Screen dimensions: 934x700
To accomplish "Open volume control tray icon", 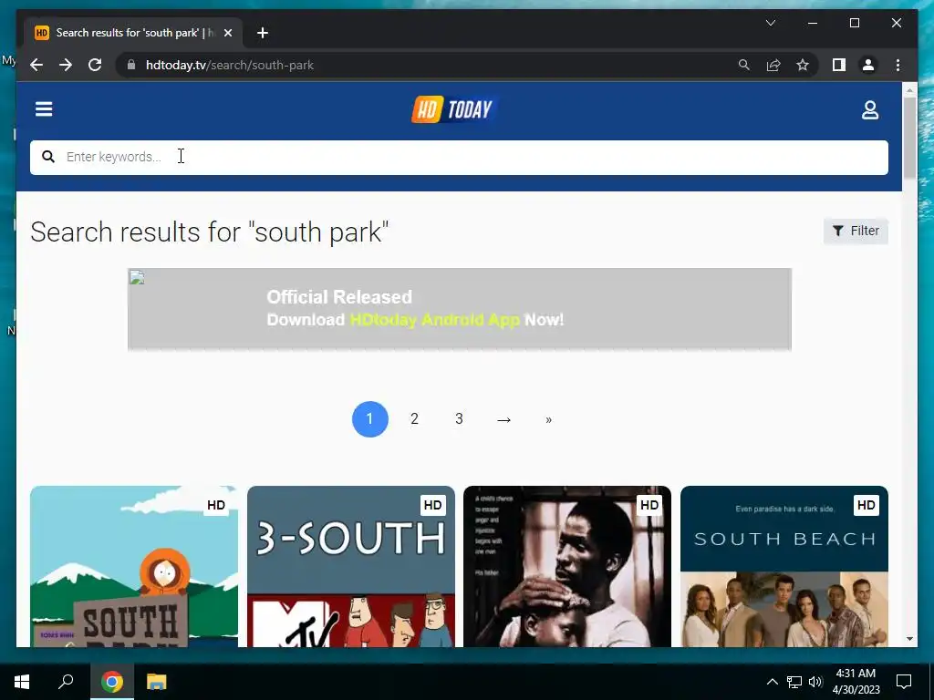I will 815,682.
